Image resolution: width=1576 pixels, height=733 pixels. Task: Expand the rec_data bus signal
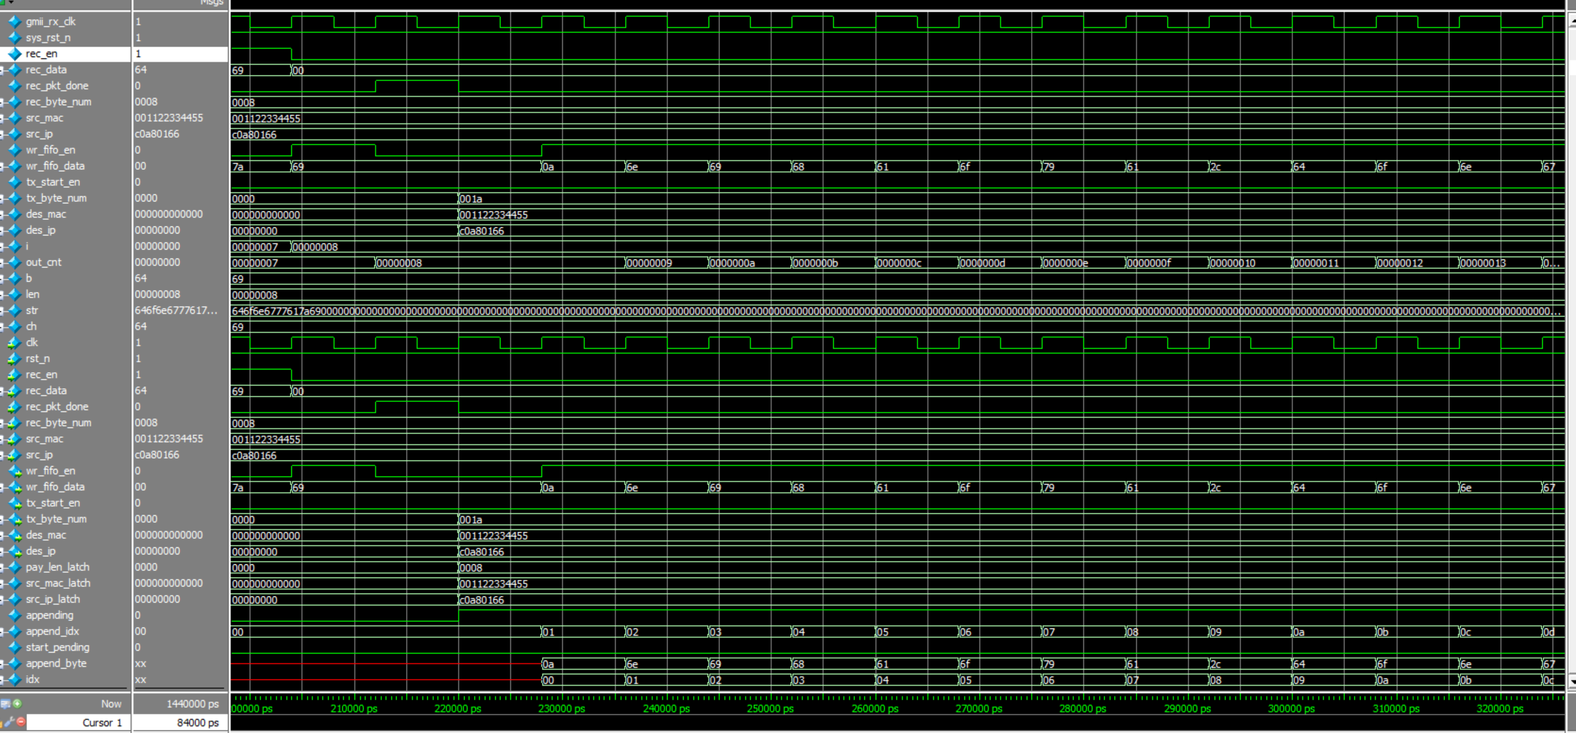[3, 70]
